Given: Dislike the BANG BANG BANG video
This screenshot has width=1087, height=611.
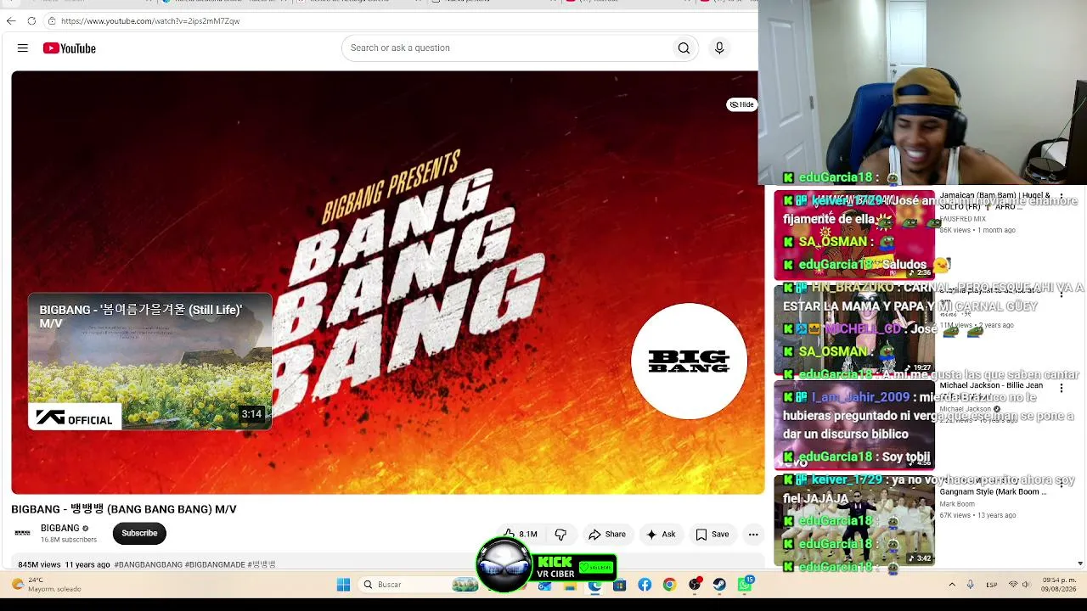Looking at the screenshot, I should [560, 535].
